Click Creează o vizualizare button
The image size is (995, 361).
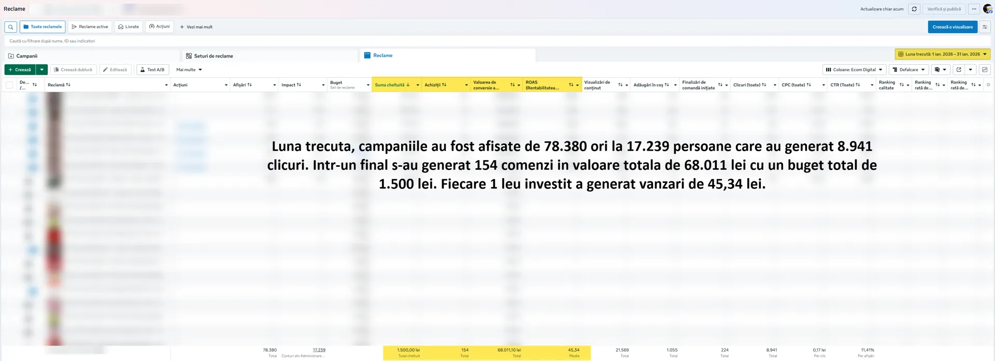[952, 27]
